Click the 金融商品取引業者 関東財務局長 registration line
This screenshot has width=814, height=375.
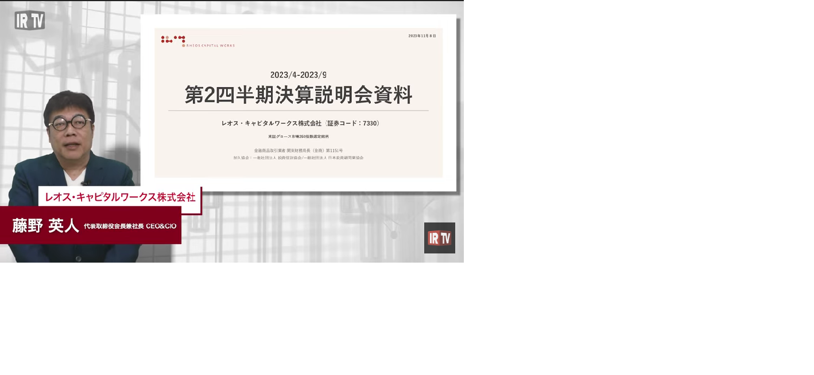pos(299,150)
